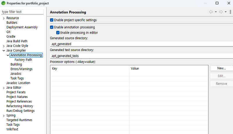Disable the Enable annotation processing checkbox

(52, 27)
